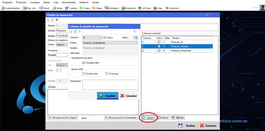Launch WS Afip from the toolbar

click(x=145, y=8)
